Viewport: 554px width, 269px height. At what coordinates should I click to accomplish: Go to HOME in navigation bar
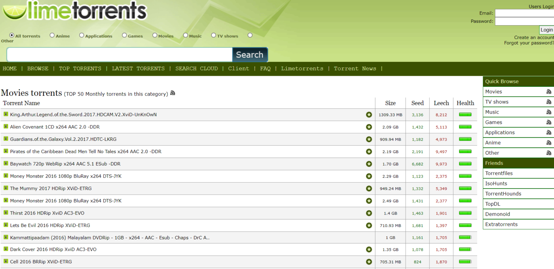9,69
